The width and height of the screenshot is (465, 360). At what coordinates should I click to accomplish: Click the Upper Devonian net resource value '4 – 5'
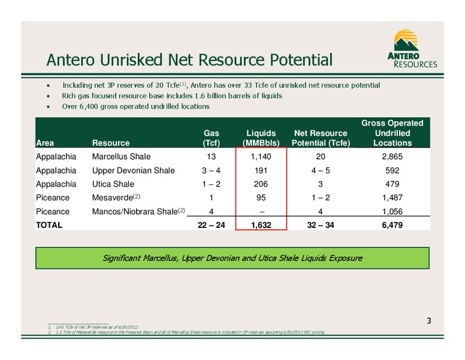(321, 170)
